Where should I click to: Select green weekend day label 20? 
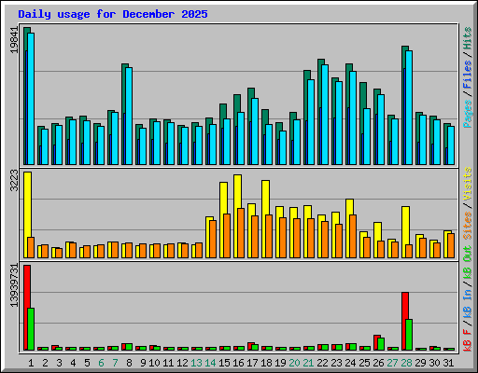pyautogui.click(x=294, y=363)
